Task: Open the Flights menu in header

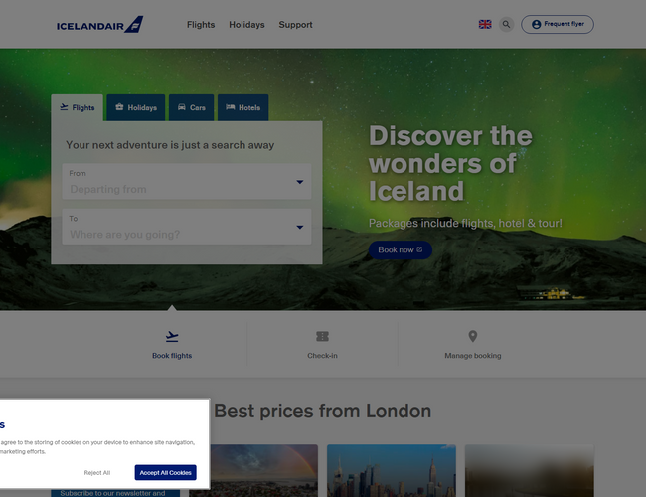Action: tap(201, 25)
